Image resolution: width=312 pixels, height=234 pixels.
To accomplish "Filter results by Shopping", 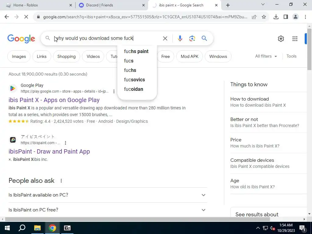I will pos(66,56).
